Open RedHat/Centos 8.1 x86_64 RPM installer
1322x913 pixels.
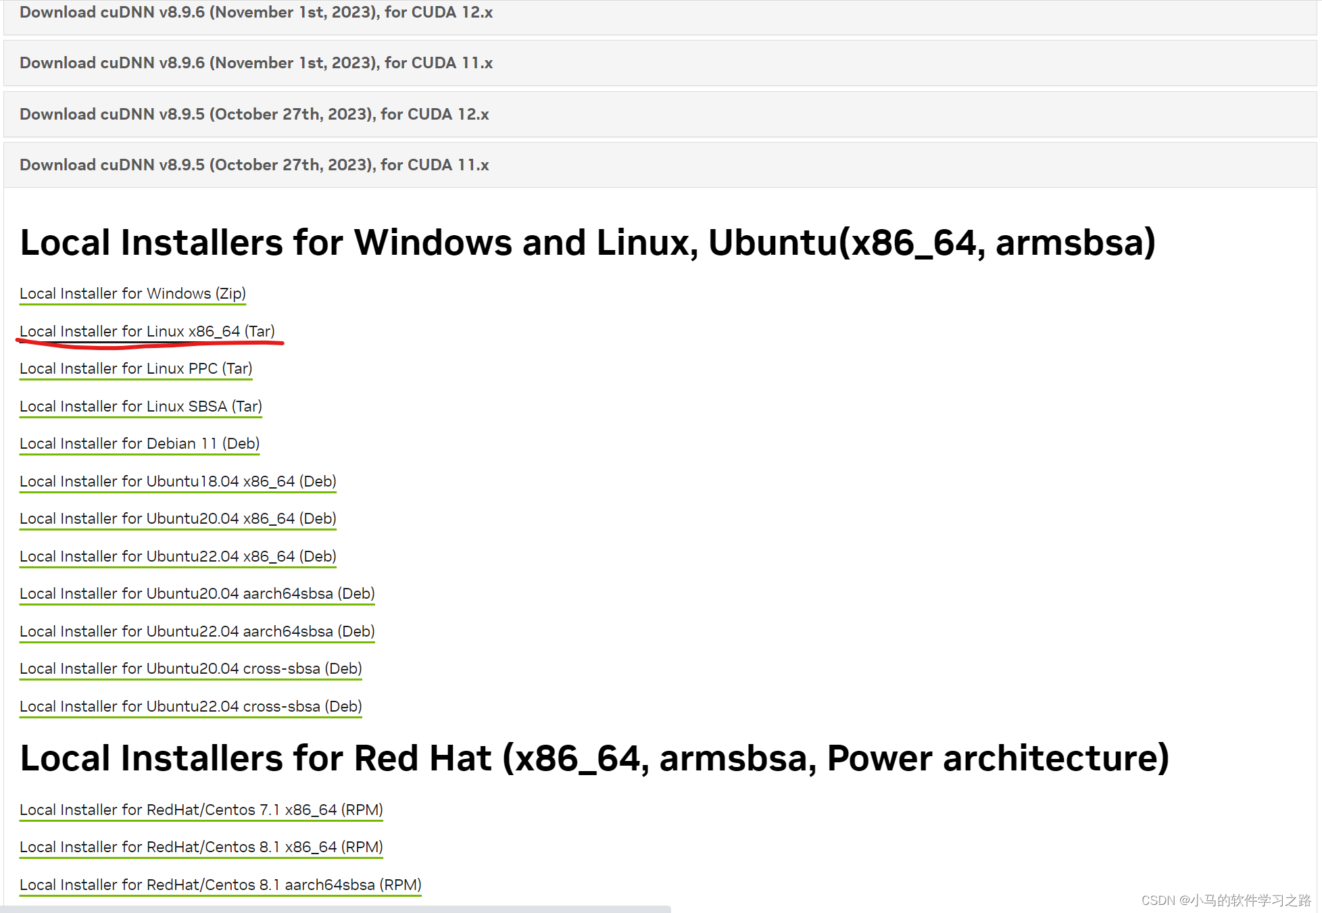pos(201,847)
